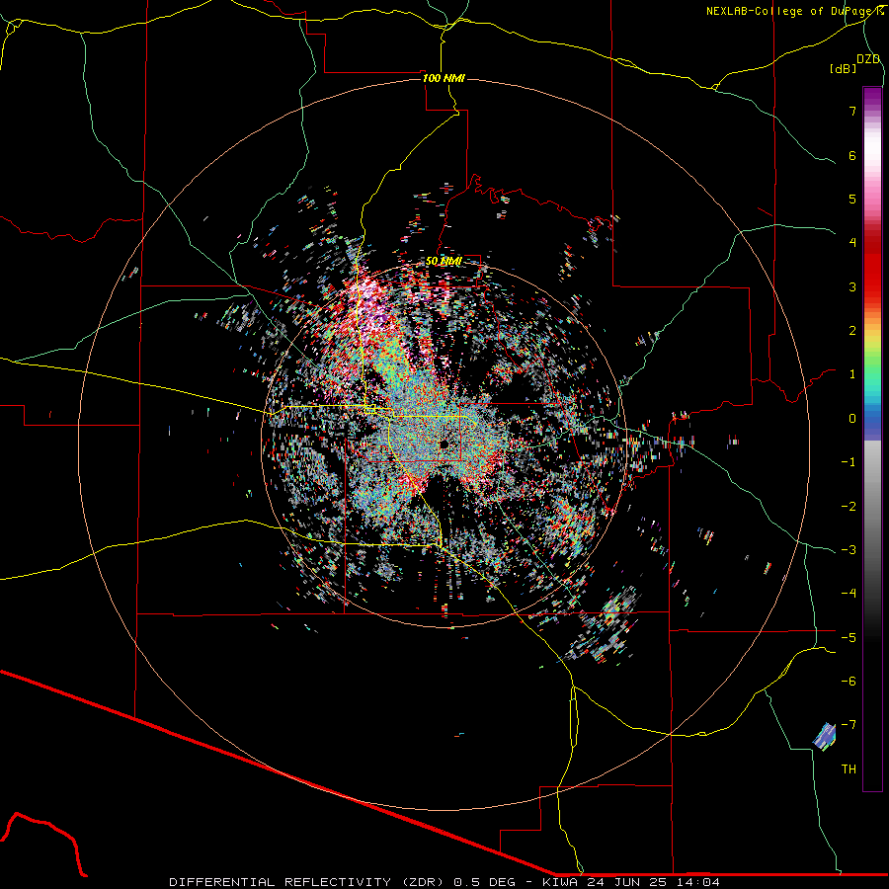Viewport: 889px width, 889px height.
Task: Click the 0 dB mark on color scale
Action: pyautogui.click(x=852, y=419)
